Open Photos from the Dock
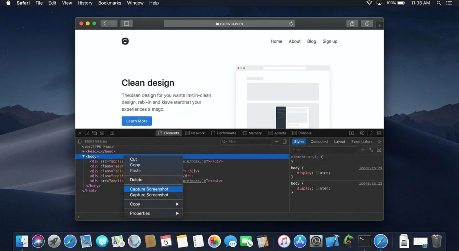This screenshot has width=459, height=251. (x=214, y=241)
